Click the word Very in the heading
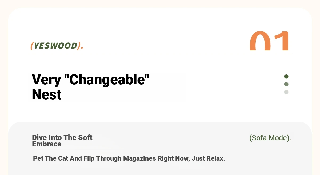320x175 pixels. (x=46, y=79)
